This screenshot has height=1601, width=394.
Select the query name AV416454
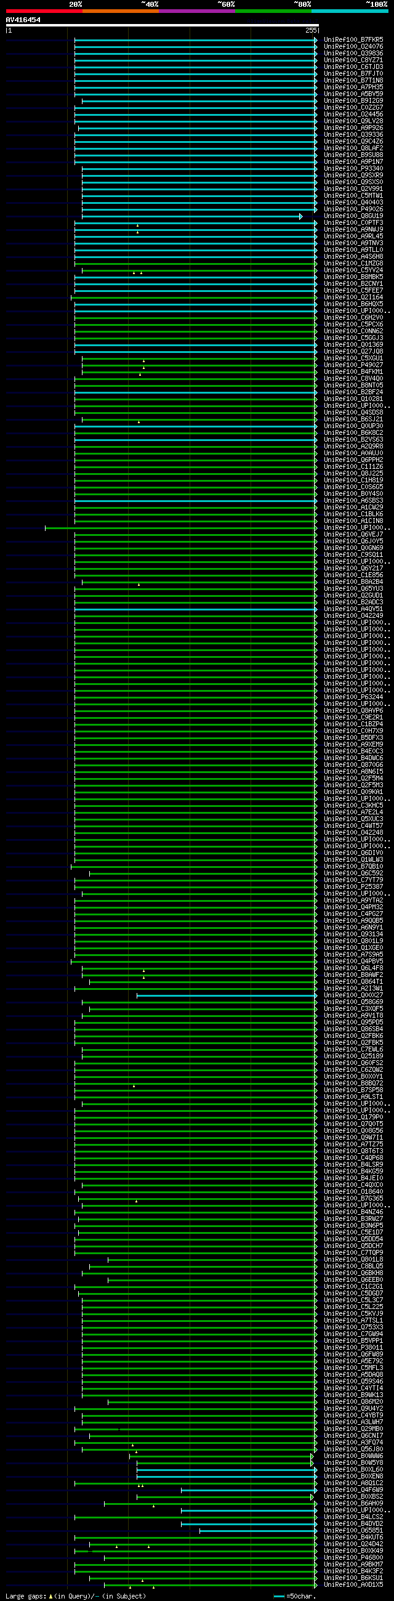click(x=23, y=20)
